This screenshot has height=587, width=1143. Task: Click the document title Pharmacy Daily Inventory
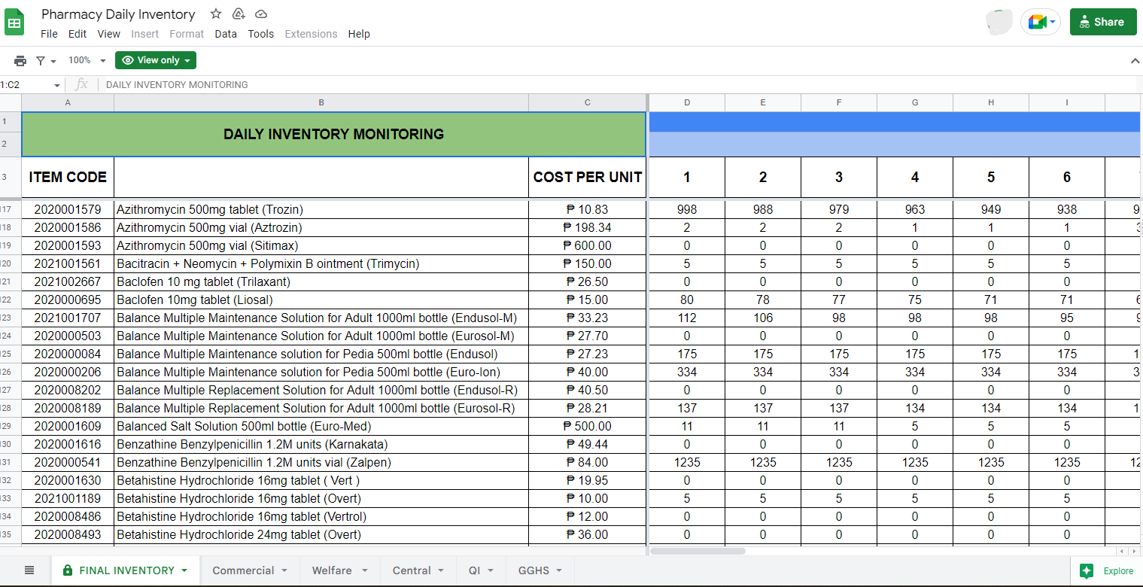click(x=118, y=14)
